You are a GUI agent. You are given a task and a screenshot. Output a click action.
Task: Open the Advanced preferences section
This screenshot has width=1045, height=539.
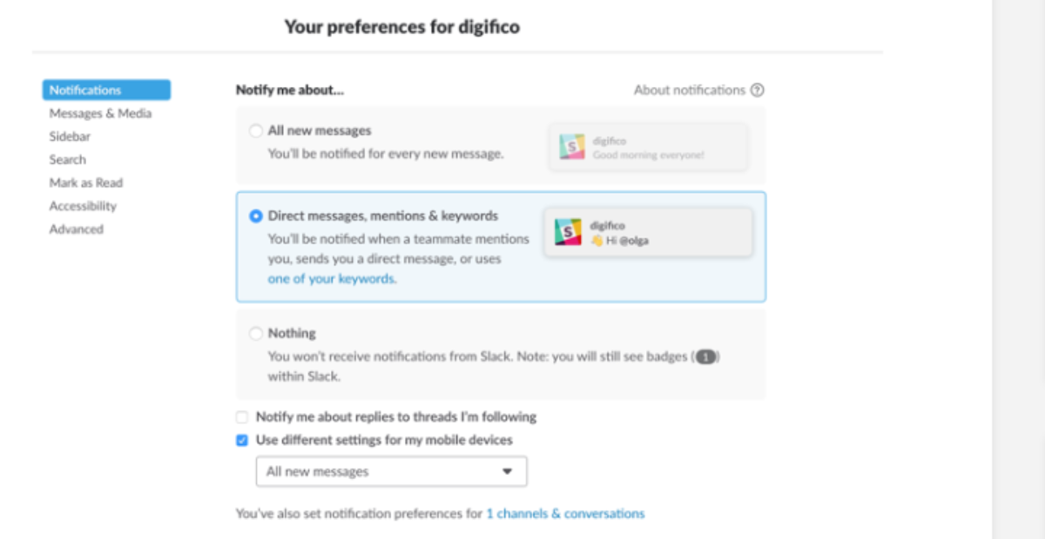coord(75,229)
